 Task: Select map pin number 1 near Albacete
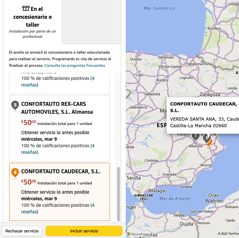[x=196, y=136]
